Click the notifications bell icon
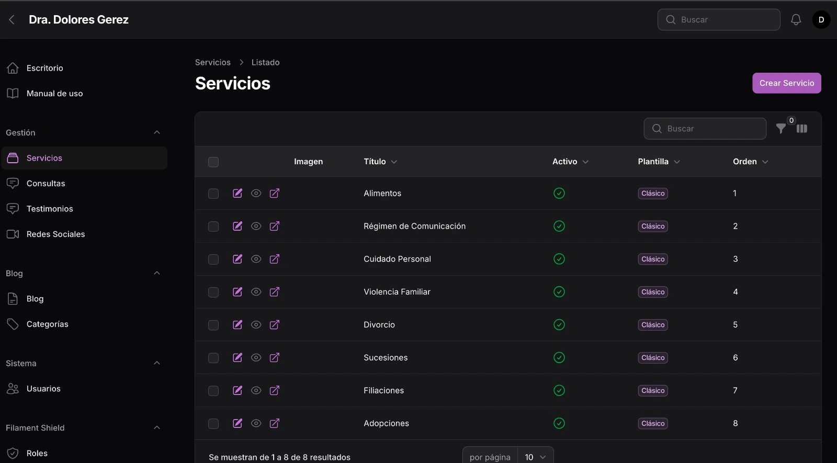The width and height of the screenshot is (837, 463). click(x=796, y=20)
